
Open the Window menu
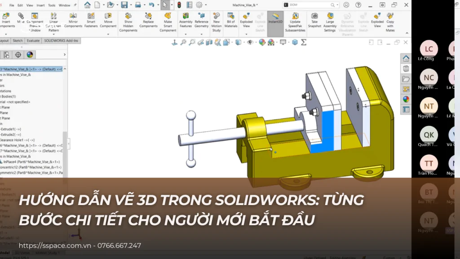64,5
